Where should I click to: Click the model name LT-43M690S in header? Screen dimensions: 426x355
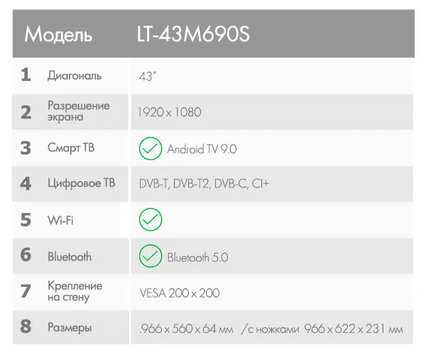(x=193, y=34)
